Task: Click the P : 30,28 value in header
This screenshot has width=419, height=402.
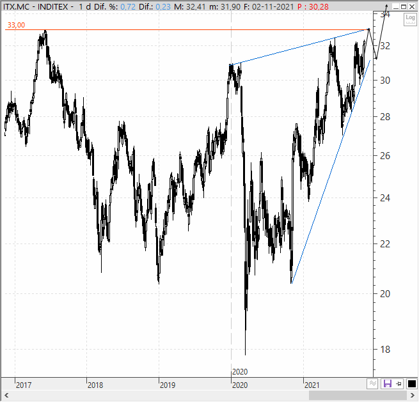Action: [x=313, y=6]
